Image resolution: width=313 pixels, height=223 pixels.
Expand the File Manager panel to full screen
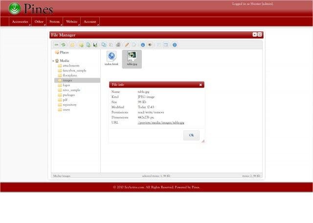pos(260,35)
